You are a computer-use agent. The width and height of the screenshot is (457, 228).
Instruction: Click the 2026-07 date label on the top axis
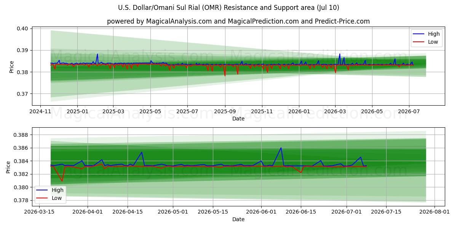tap(409, 112)
